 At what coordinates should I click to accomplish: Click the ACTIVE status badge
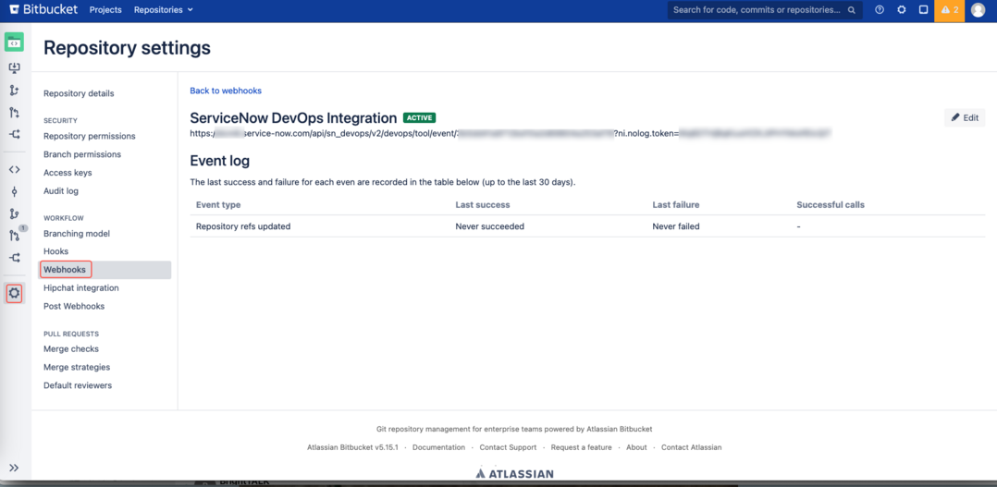point(419,117)
